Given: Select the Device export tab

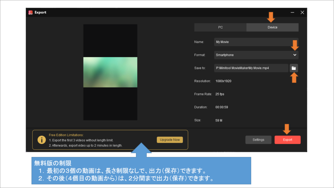Looking at the screenshot, I should point(272,27).
